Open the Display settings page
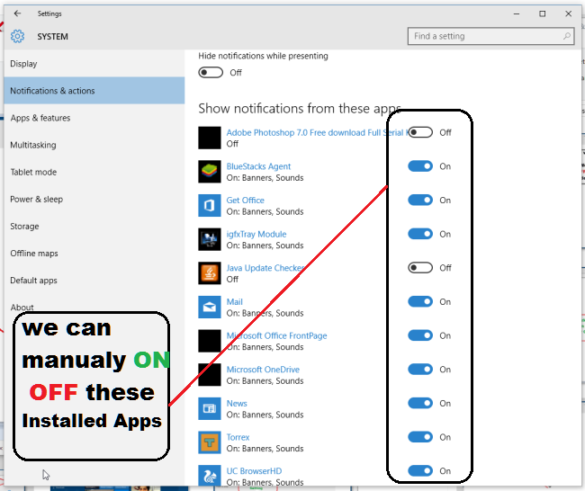Viewport: 585px width, 491px height. point(94,64)
